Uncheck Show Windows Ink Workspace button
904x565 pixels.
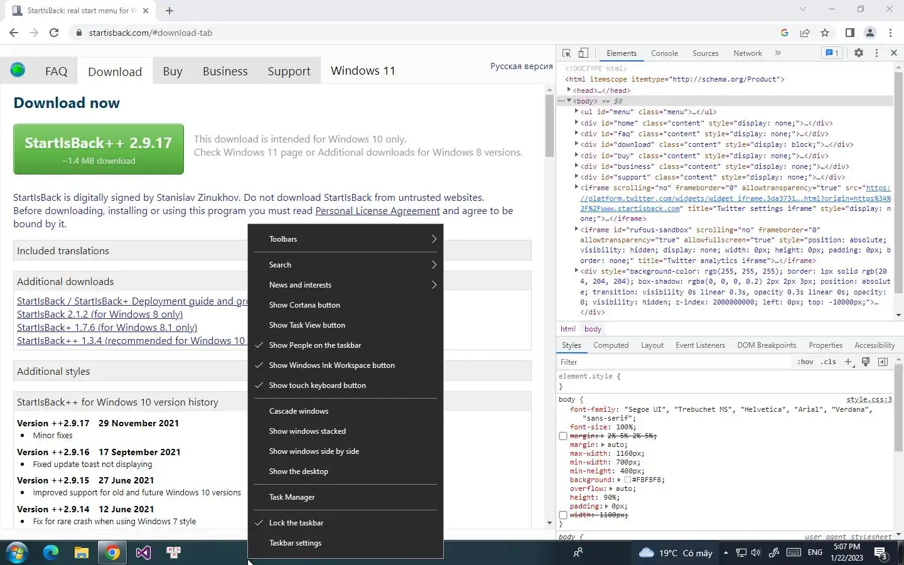pos(345,365)
